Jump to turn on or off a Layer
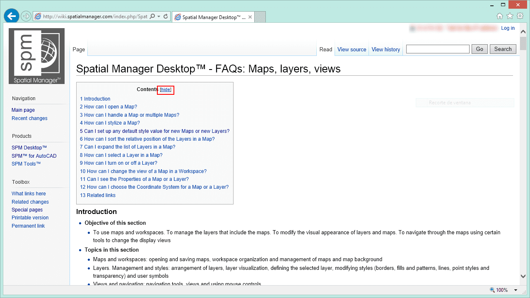Screen dimensions: 530x298 click(x=118, y=163)
